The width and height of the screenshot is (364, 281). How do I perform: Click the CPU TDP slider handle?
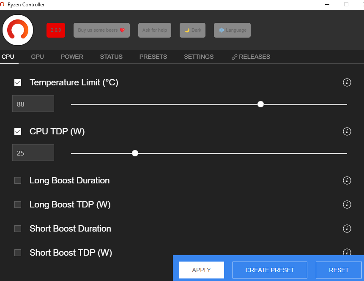coord(135,153)
